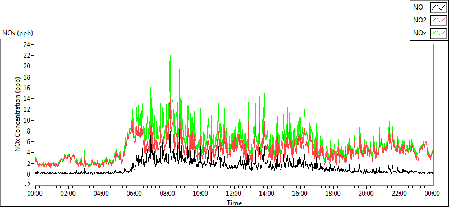Image resolution: width=449 pixels, height=207 pixels.
Task: Click the rightmost 00:00 time axis label
Action: tap(433, 194)
